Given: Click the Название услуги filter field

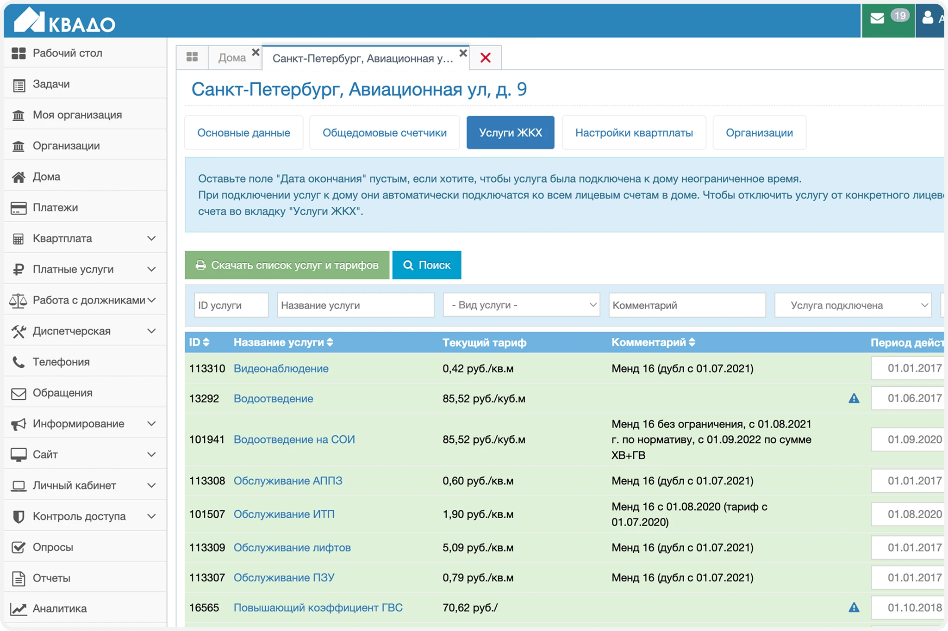Looking at the screenshot, I should [355, 305].
